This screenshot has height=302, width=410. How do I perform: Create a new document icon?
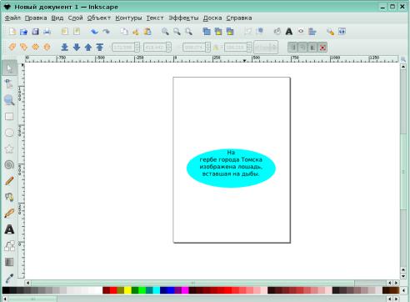[x=12, y=32]
